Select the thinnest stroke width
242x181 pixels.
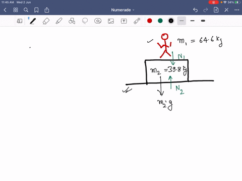pos(181,21)
